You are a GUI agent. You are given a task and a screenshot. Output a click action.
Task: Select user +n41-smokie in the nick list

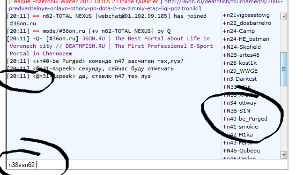[x=240, y=127]
